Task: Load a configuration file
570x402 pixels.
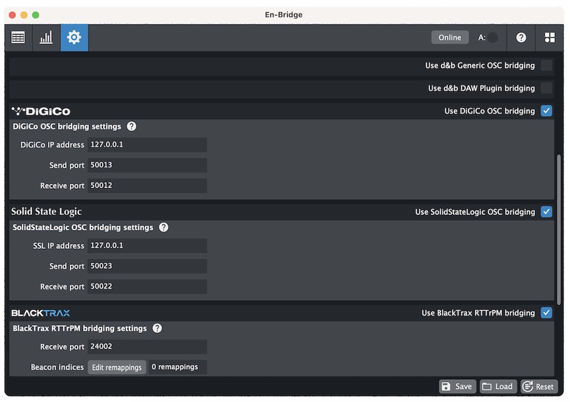Action: pyautogui.click(x=498, y=386)
